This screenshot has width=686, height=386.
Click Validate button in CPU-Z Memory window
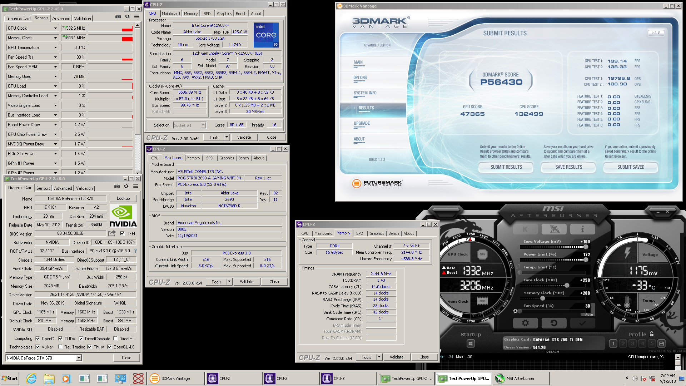[397, 357]
